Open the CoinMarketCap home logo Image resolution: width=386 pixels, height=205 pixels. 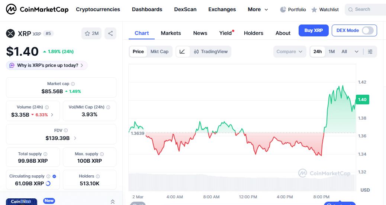click(37, 9)
